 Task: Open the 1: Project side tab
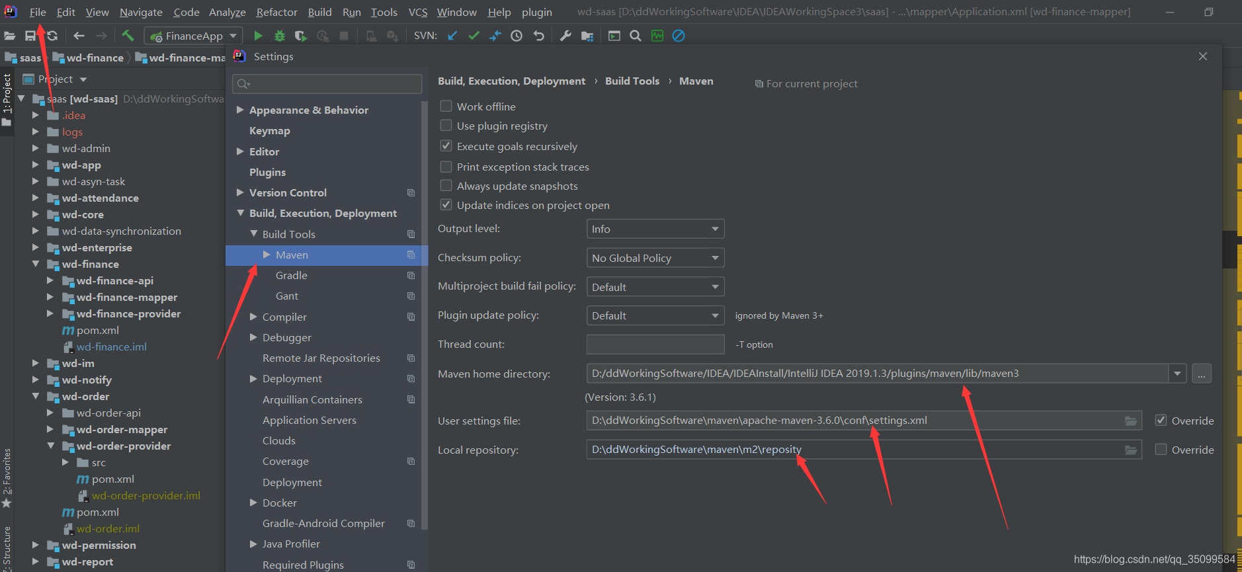(x=7, y=99)
